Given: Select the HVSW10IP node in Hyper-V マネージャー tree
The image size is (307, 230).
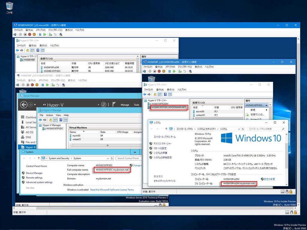Looking at the screenshot, I should (x=29, y=60).
